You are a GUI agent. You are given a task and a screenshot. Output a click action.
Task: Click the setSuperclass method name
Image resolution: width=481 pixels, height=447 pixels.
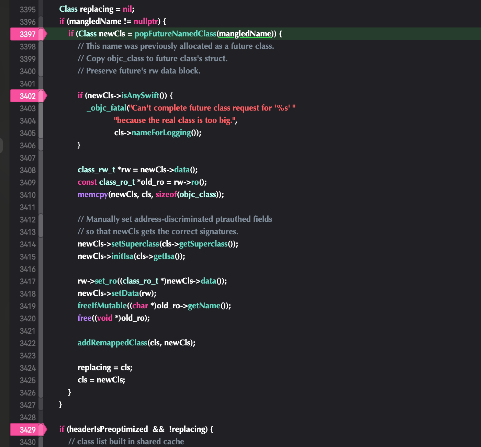click(135, 244)
